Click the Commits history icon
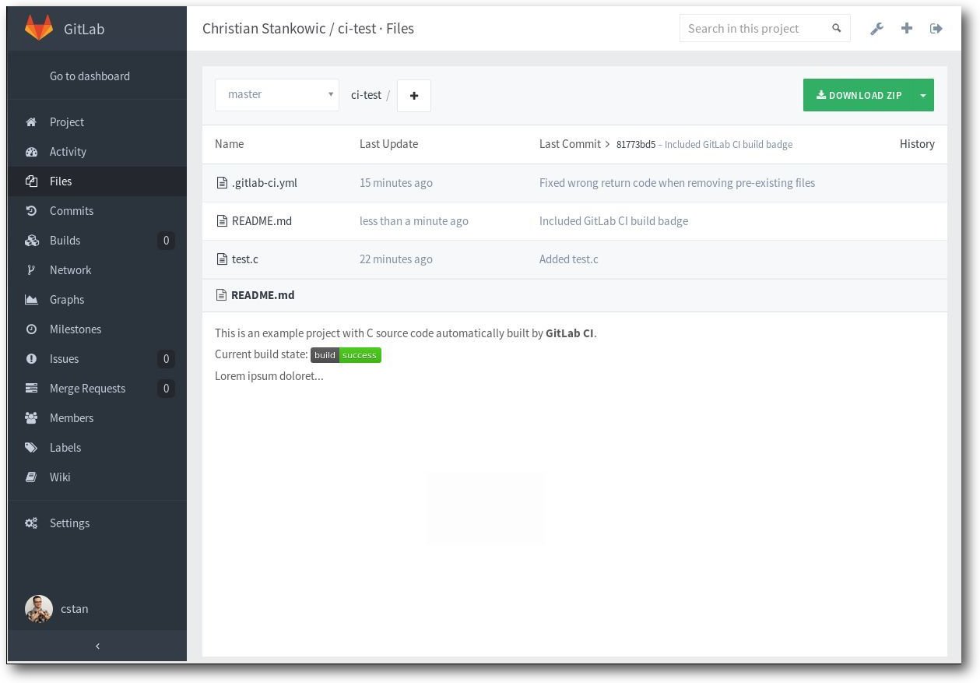 (31, 211)
